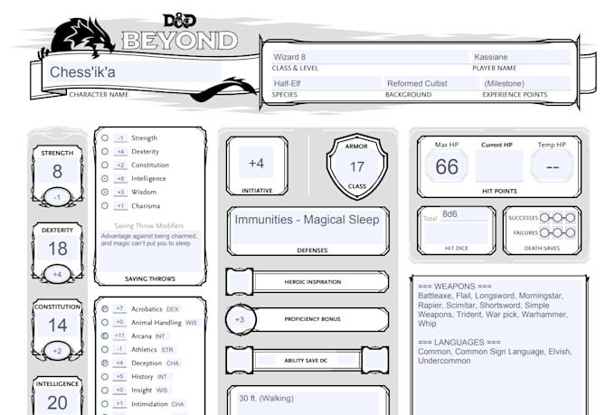Click the Species field Half-Elf
615x415 pixels.
(326, 83)
